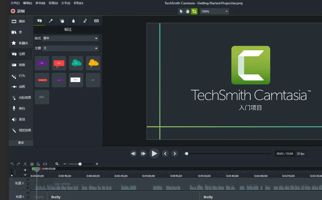
Task: Click the red 录制 record button
Action: [x=18, y=11]
